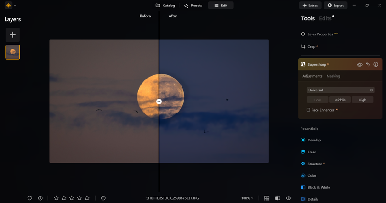The height and width of the screenshot is (203, 386).
Task: Toggle the filmstrip view icon
Action: point(267,198)
